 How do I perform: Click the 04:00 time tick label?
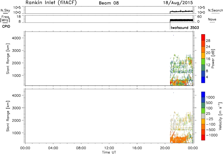coord(53,148)
